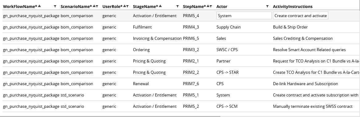Click the ScenarioName ascending sort arrow
360x117 pixels.
point(94,6)
